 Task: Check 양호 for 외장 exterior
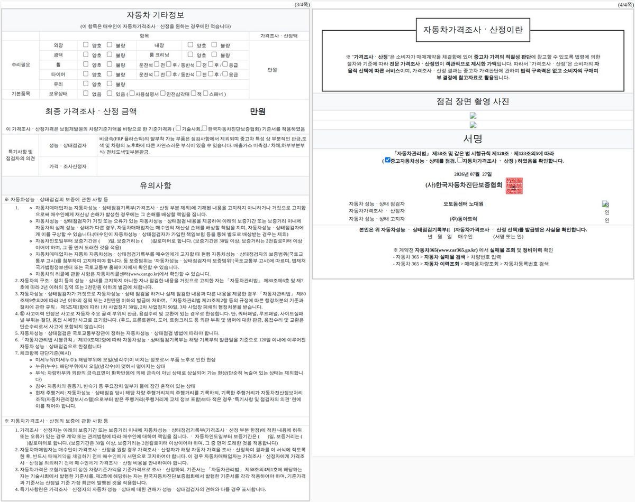click(86, 45)
